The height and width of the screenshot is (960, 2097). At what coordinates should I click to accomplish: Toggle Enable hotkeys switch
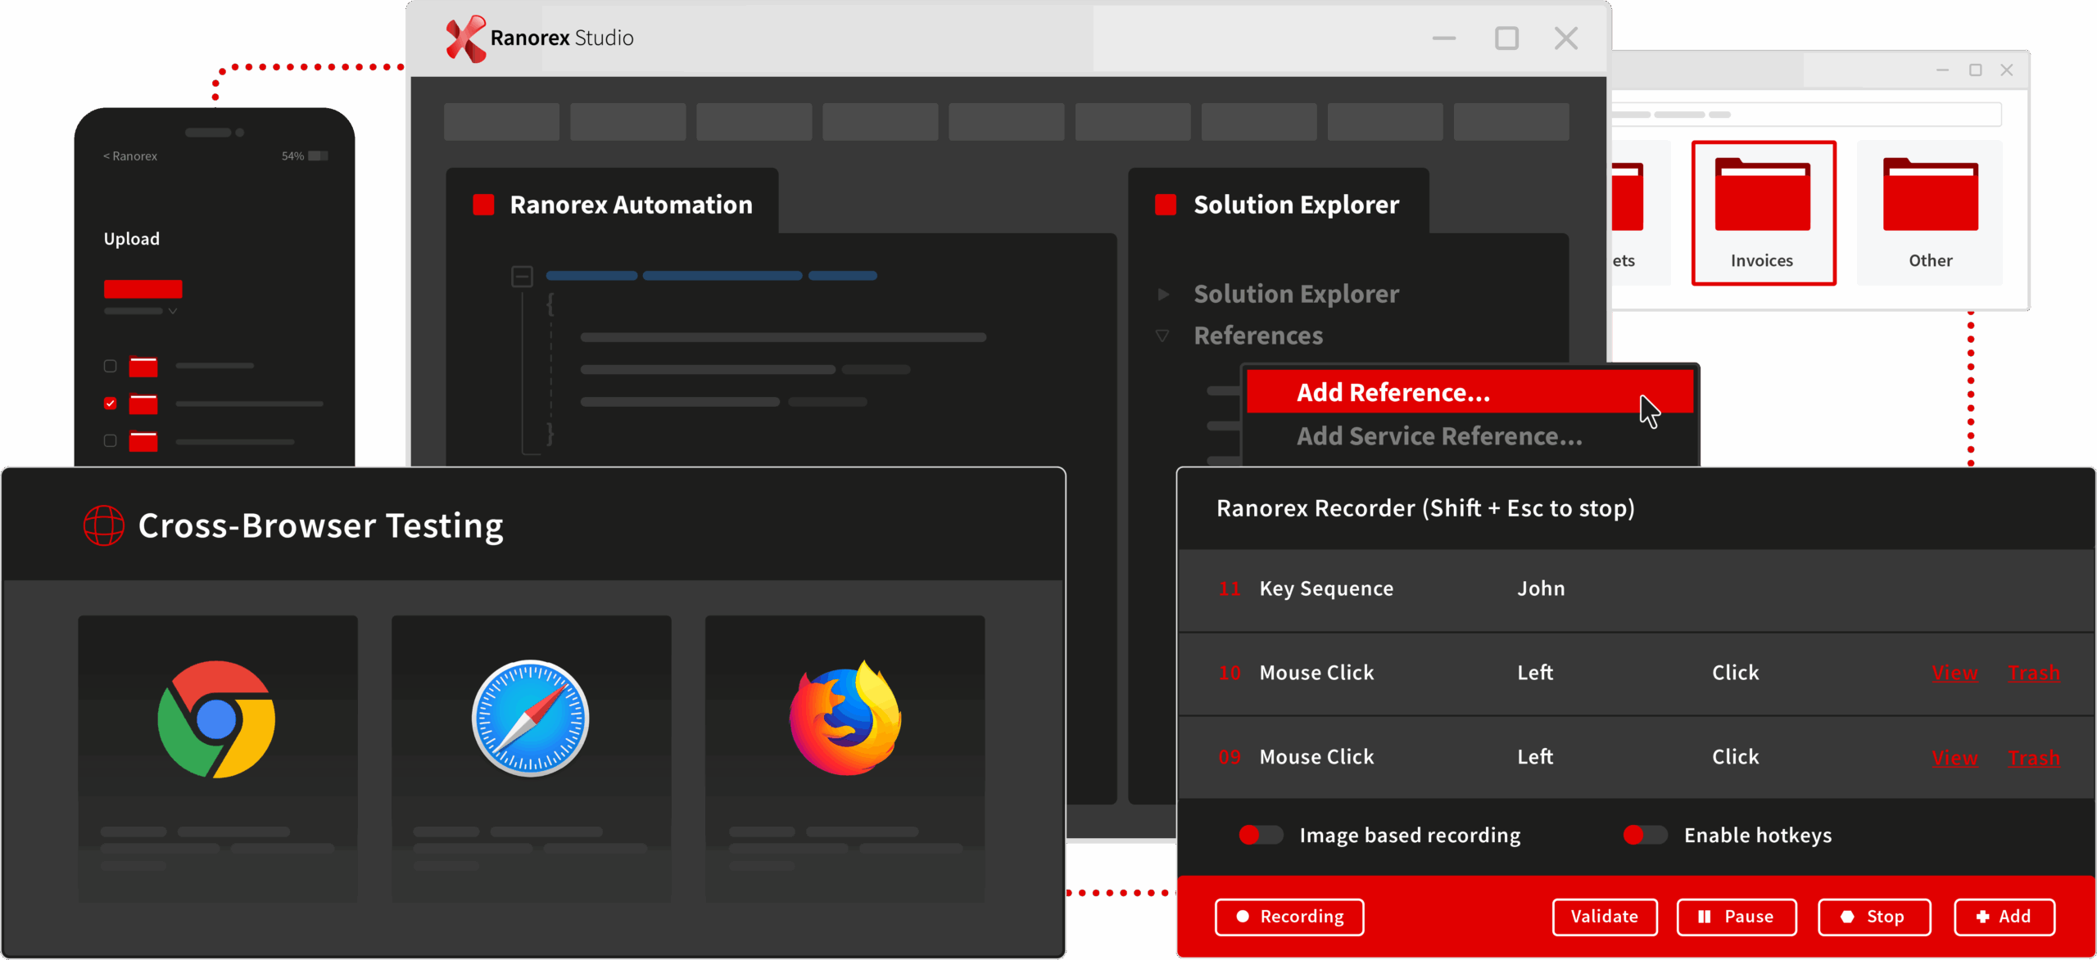pyautogui.click(x=1645, y=835)
